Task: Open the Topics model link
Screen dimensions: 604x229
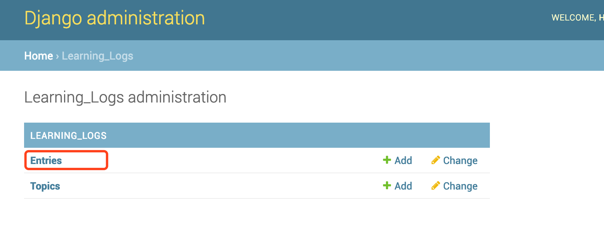Action: click(45, 186)
